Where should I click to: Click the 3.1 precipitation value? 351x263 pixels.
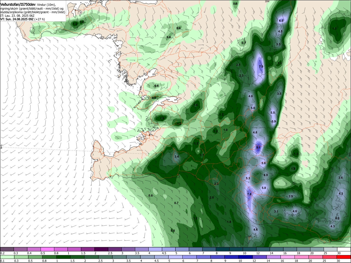276,211
